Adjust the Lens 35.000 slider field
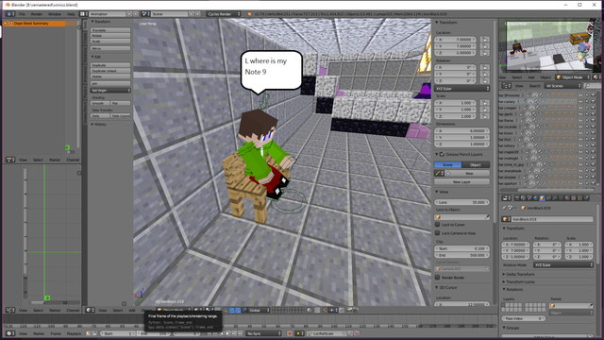Screen dimensions: 604x340 [x=462, y=202]
